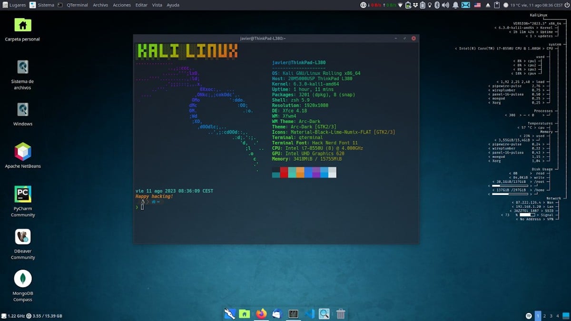
Task: Click "javier@ThinkPad-L380" neofetch header
Action: click(299, 63)
